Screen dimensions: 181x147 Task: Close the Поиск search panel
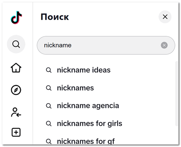tap(165, 17)
